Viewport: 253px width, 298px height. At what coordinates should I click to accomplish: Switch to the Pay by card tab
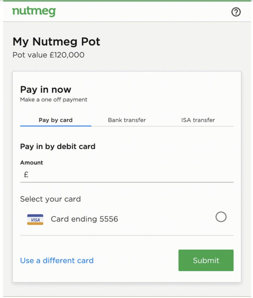point(56,120)
